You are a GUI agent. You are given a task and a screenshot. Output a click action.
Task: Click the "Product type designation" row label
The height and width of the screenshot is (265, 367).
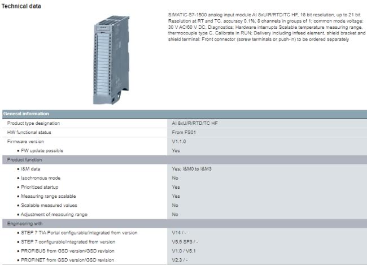coord(33,123)
